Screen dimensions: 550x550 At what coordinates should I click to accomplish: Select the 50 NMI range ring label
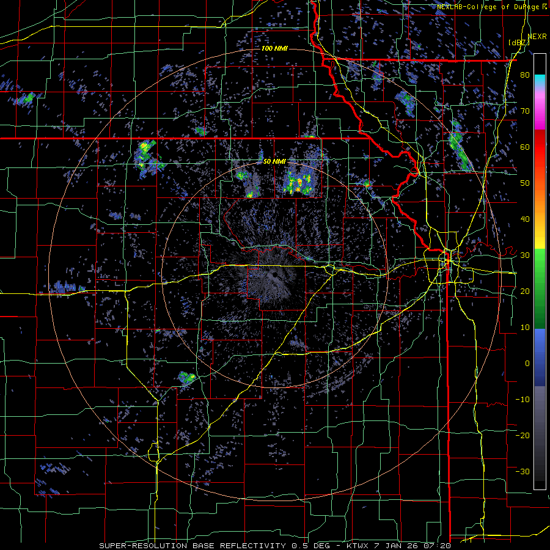(274, 162)
